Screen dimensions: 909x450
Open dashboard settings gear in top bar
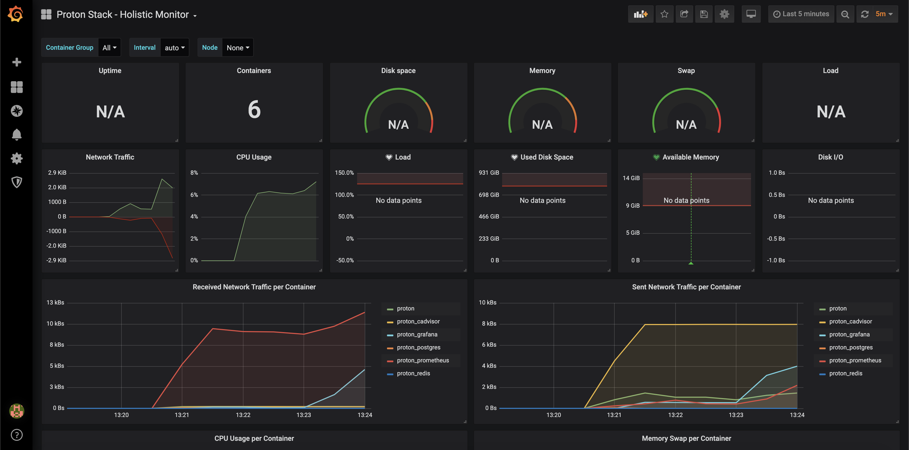coord(724,14)
